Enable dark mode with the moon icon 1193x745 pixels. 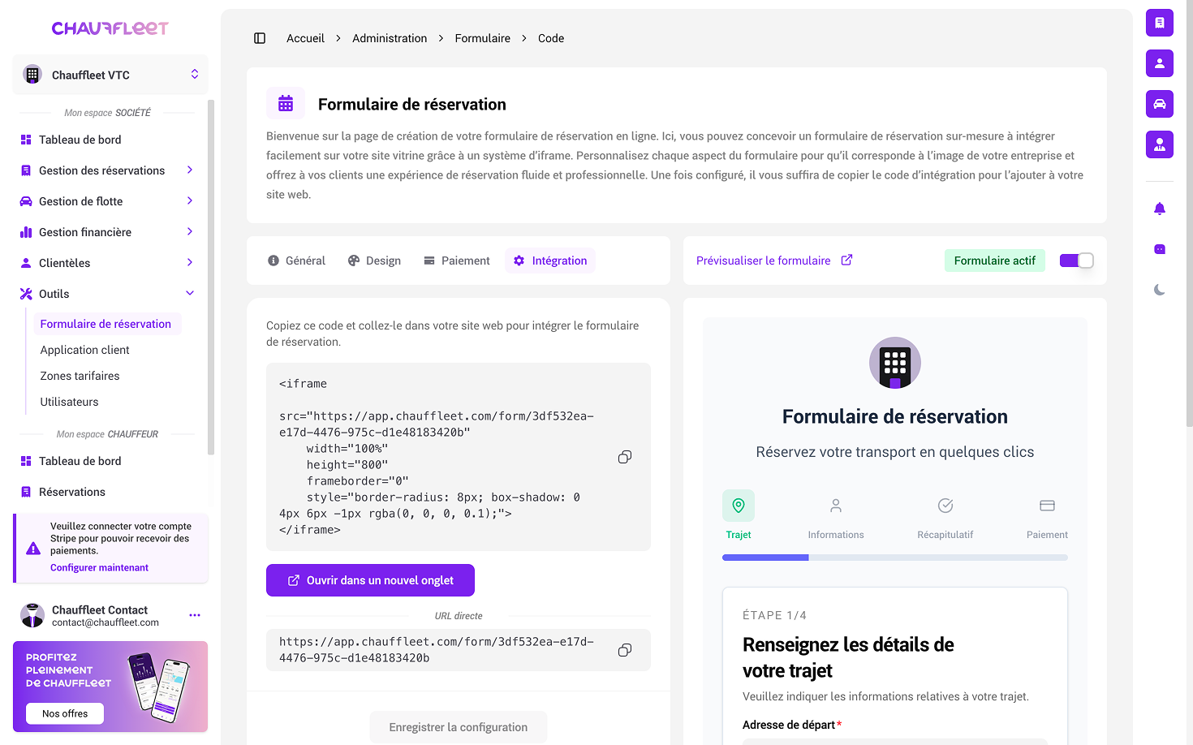pos(1159,289)
